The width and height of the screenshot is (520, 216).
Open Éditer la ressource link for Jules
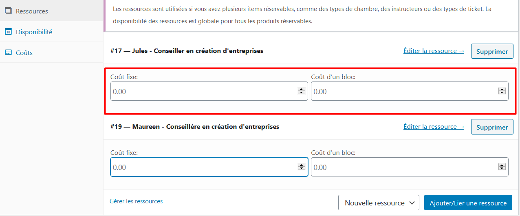click(434, 51)
